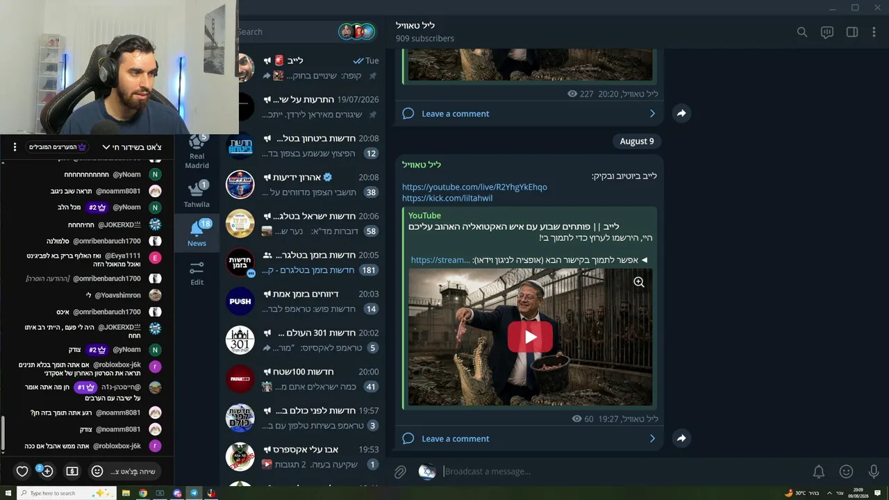Send a heart reaction in live chat
Image resolution: width=889 pixels, height=500 pixels.
tap(22, 472)
